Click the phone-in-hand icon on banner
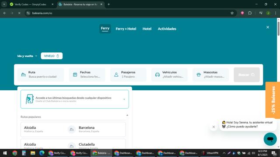Viewport: 280px width, 157px height. 29,99
